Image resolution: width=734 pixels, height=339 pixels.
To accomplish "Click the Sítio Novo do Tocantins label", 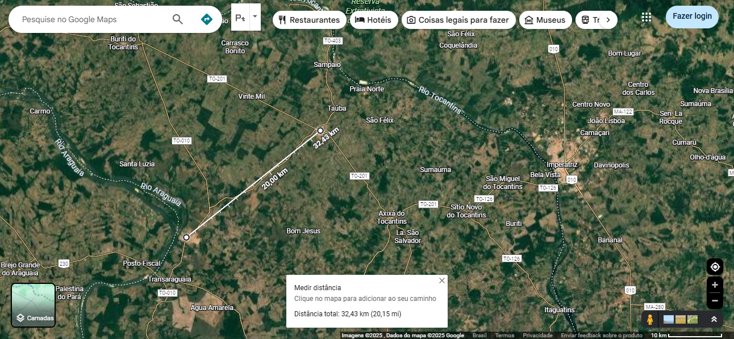I will click(x=466, y=211).
